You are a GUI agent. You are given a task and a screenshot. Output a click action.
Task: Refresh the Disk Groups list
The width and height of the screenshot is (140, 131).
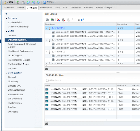[83, 20]
